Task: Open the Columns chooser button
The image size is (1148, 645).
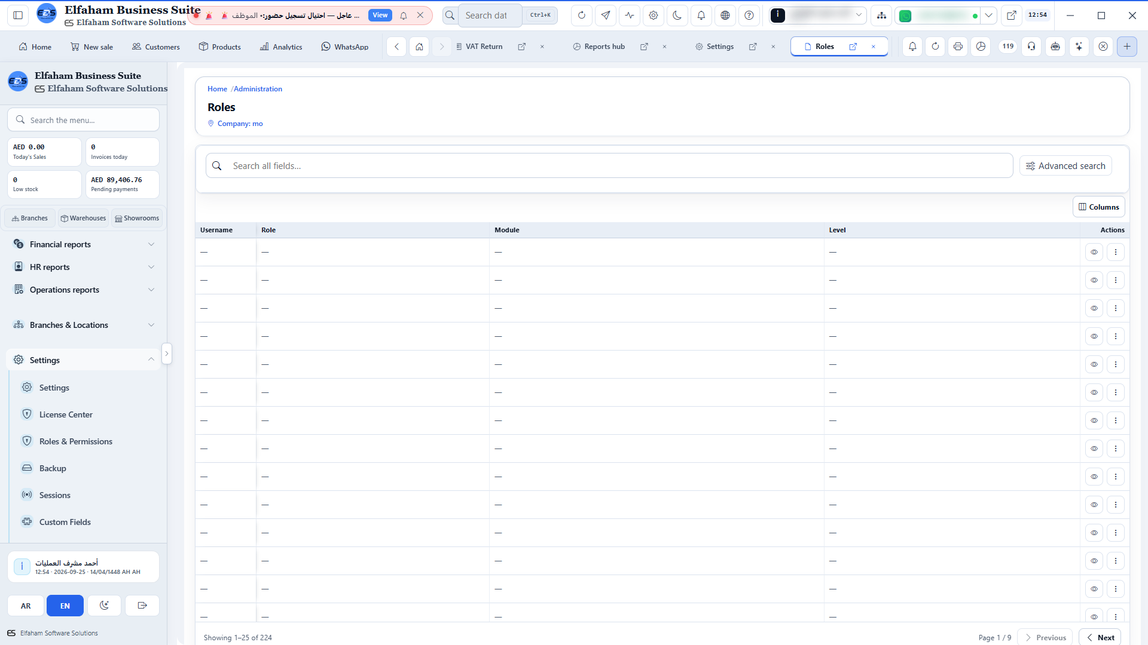Action: tap(1098, 207)
